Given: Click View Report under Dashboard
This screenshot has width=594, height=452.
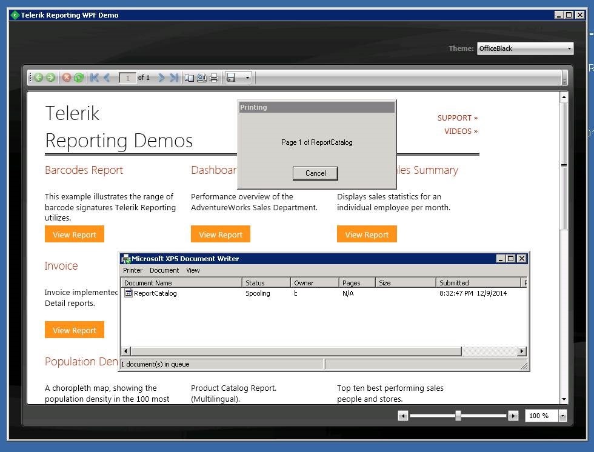Looking at the screenshot, I should pyautogui.click(x=221, y=234).
